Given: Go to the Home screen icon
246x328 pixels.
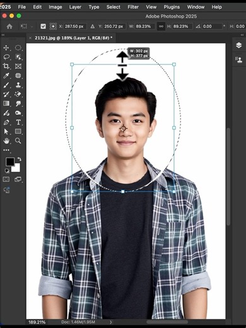Looking at the screenshot, I should [9, 26].
